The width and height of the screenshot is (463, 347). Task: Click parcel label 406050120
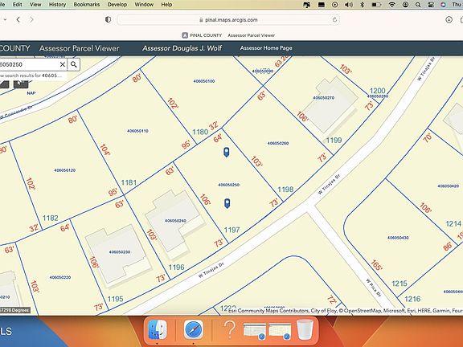pos(65,170)
